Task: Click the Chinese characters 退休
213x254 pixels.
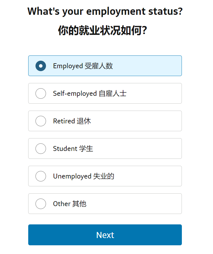Action: pyautogui.click(x=84, y=121)
